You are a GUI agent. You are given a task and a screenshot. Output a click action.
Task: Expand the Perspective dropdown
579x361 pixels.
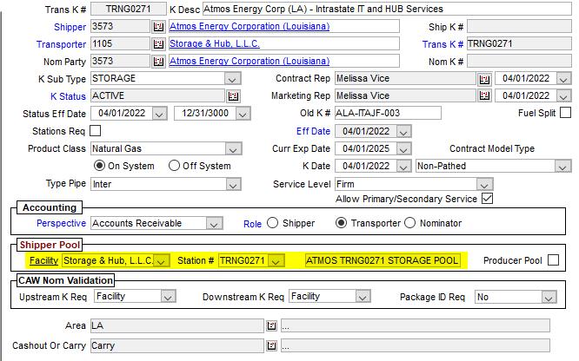tap(224, 224)
